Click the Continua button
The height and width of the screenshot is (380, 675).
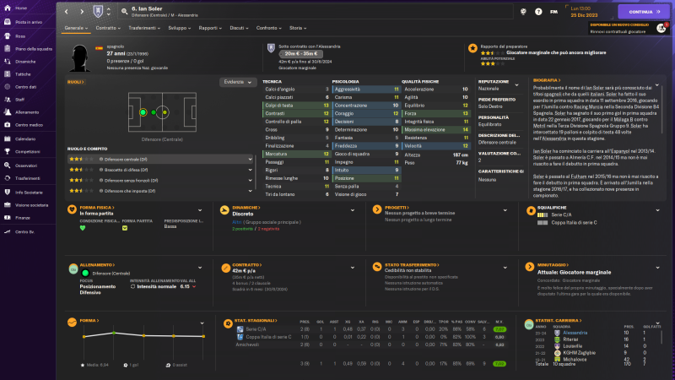643,12
